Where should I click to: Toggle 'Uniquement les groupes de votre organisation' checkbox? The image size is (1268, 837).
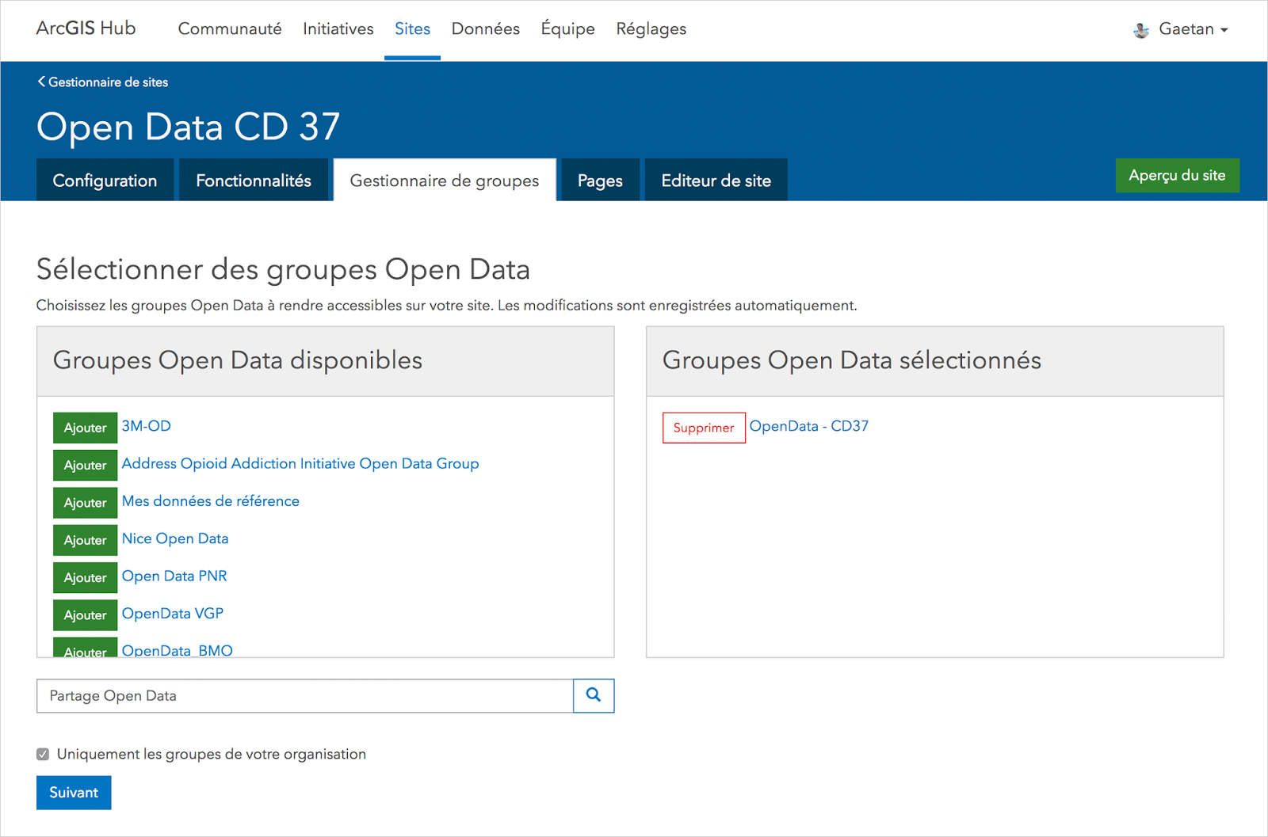[x=43, y=754]
